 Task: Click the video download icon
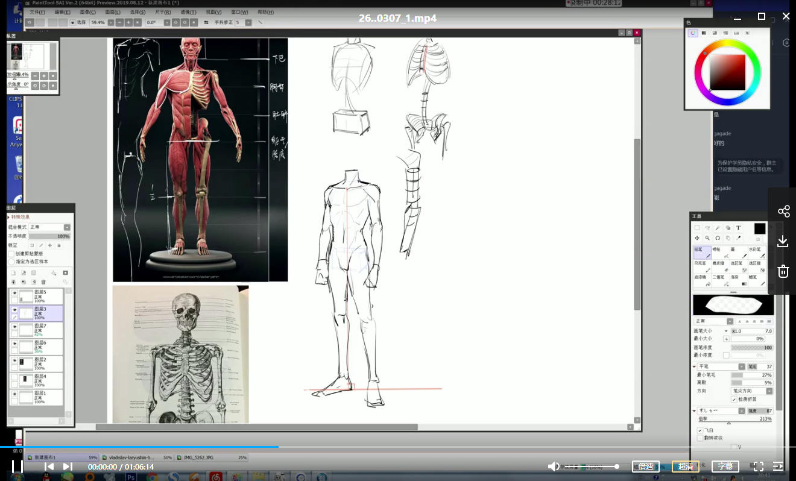(x=783, y=242)
